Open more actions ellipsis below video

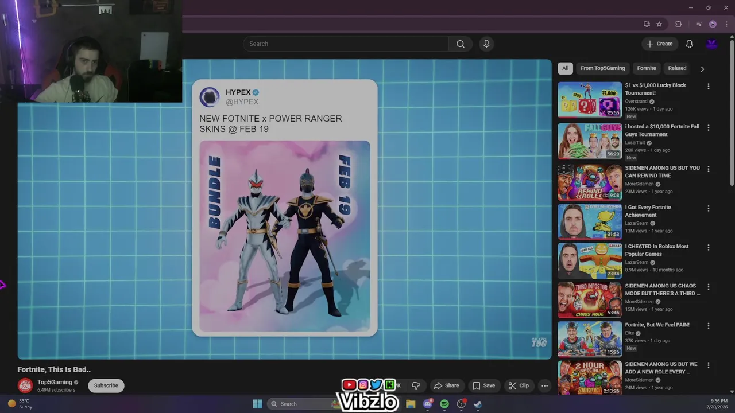(x=544, y=385)
